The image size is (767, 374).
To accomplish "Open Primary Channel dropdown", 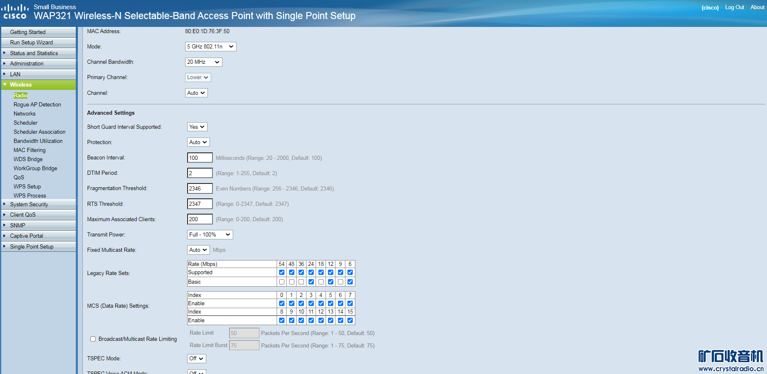I will 198,77.
